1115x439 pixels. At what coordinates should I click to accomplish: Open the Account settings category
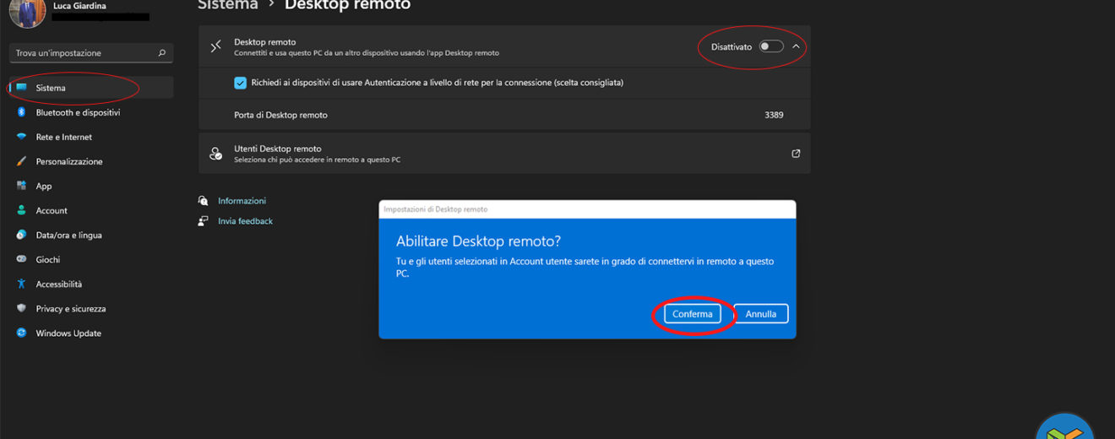tap(52, 211)
